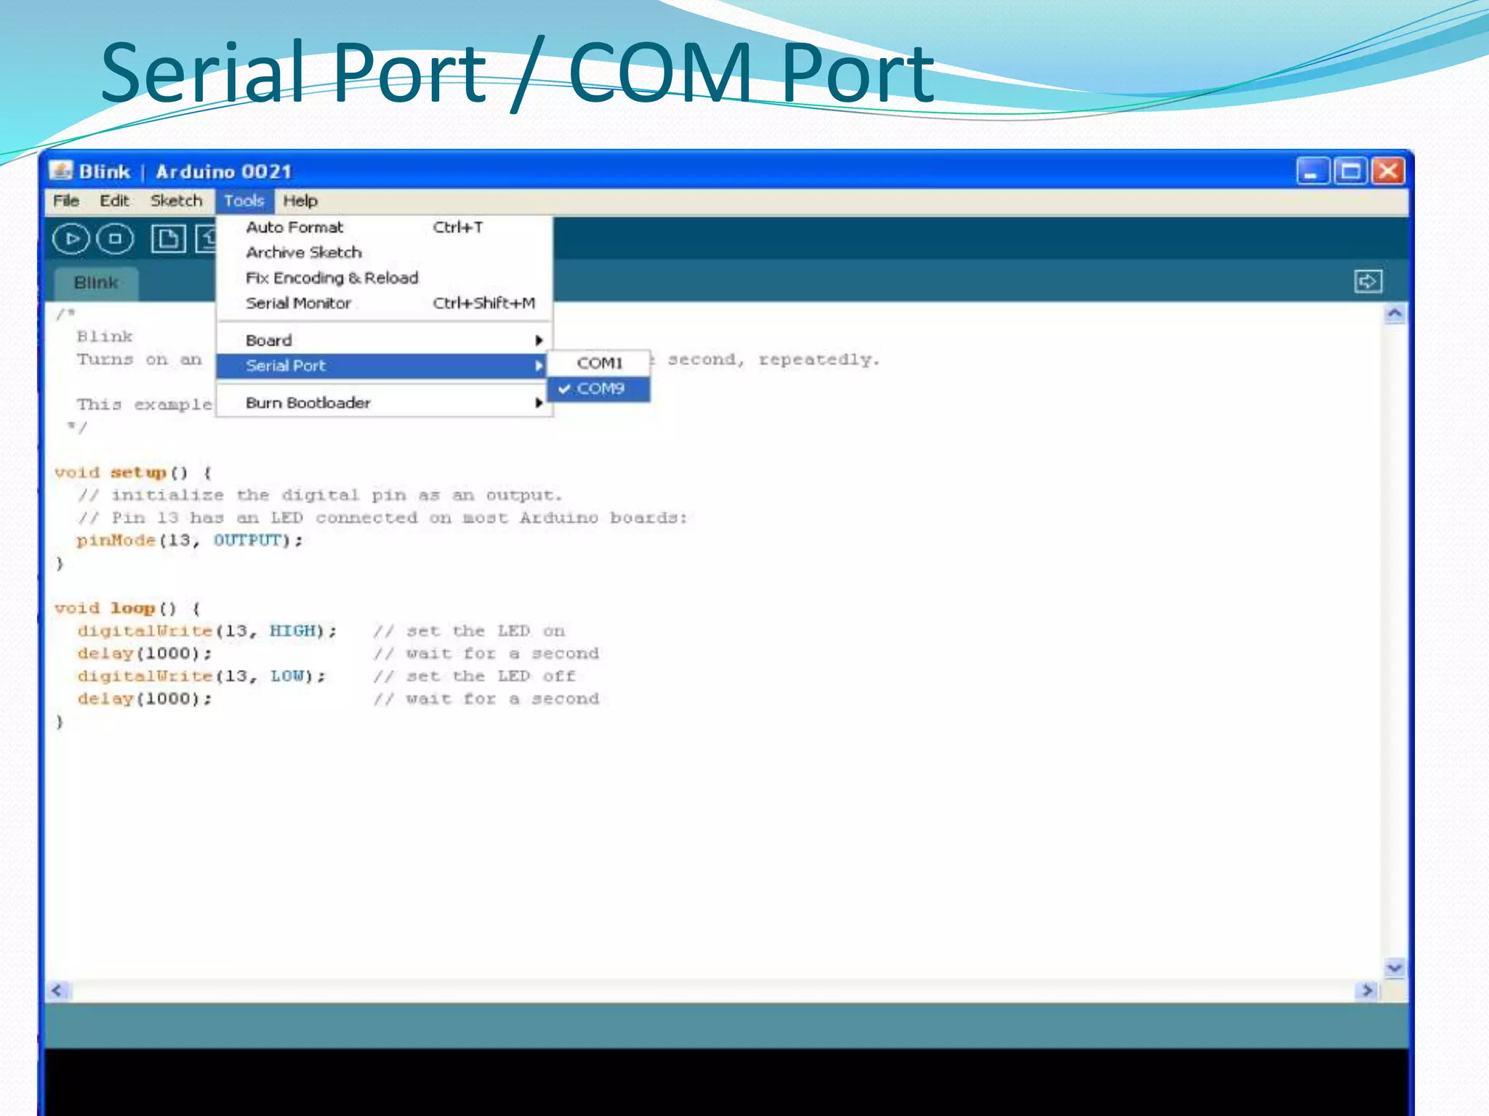1489x1116 pixels.
Task: Click the horizontal scrollbar track
Action: point(713,990)
